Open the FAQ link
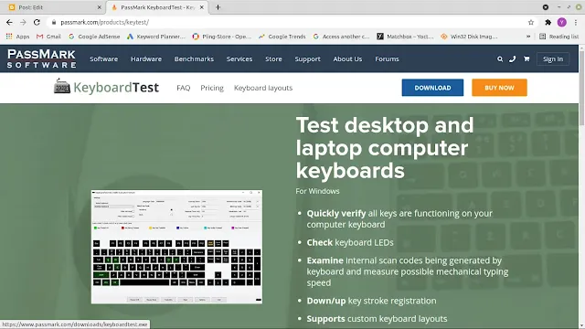Image resolution: width=585 pixels, height=329 pixels. click(x=183, y=88)
